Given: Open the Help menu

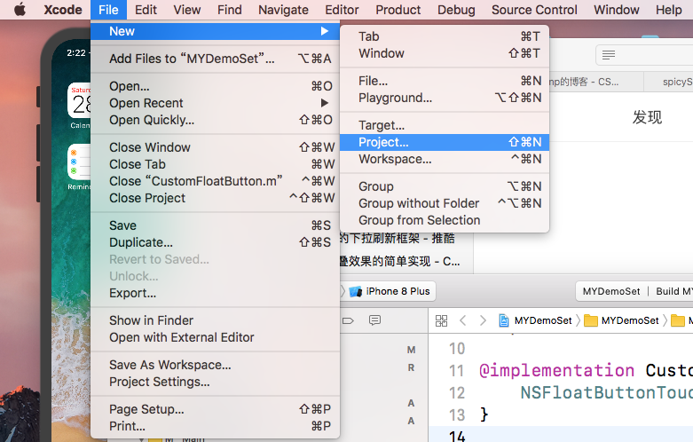Looking at the screenshot, I should click(669, 9).
